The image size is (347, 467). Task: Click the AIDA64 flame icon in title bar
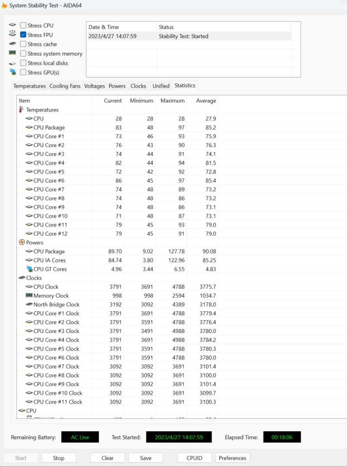click(4, 6)
